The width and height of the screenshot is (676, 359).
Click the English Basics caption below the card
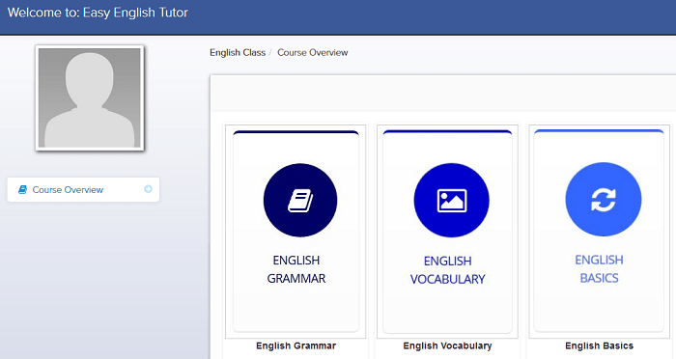pos(600,345)
